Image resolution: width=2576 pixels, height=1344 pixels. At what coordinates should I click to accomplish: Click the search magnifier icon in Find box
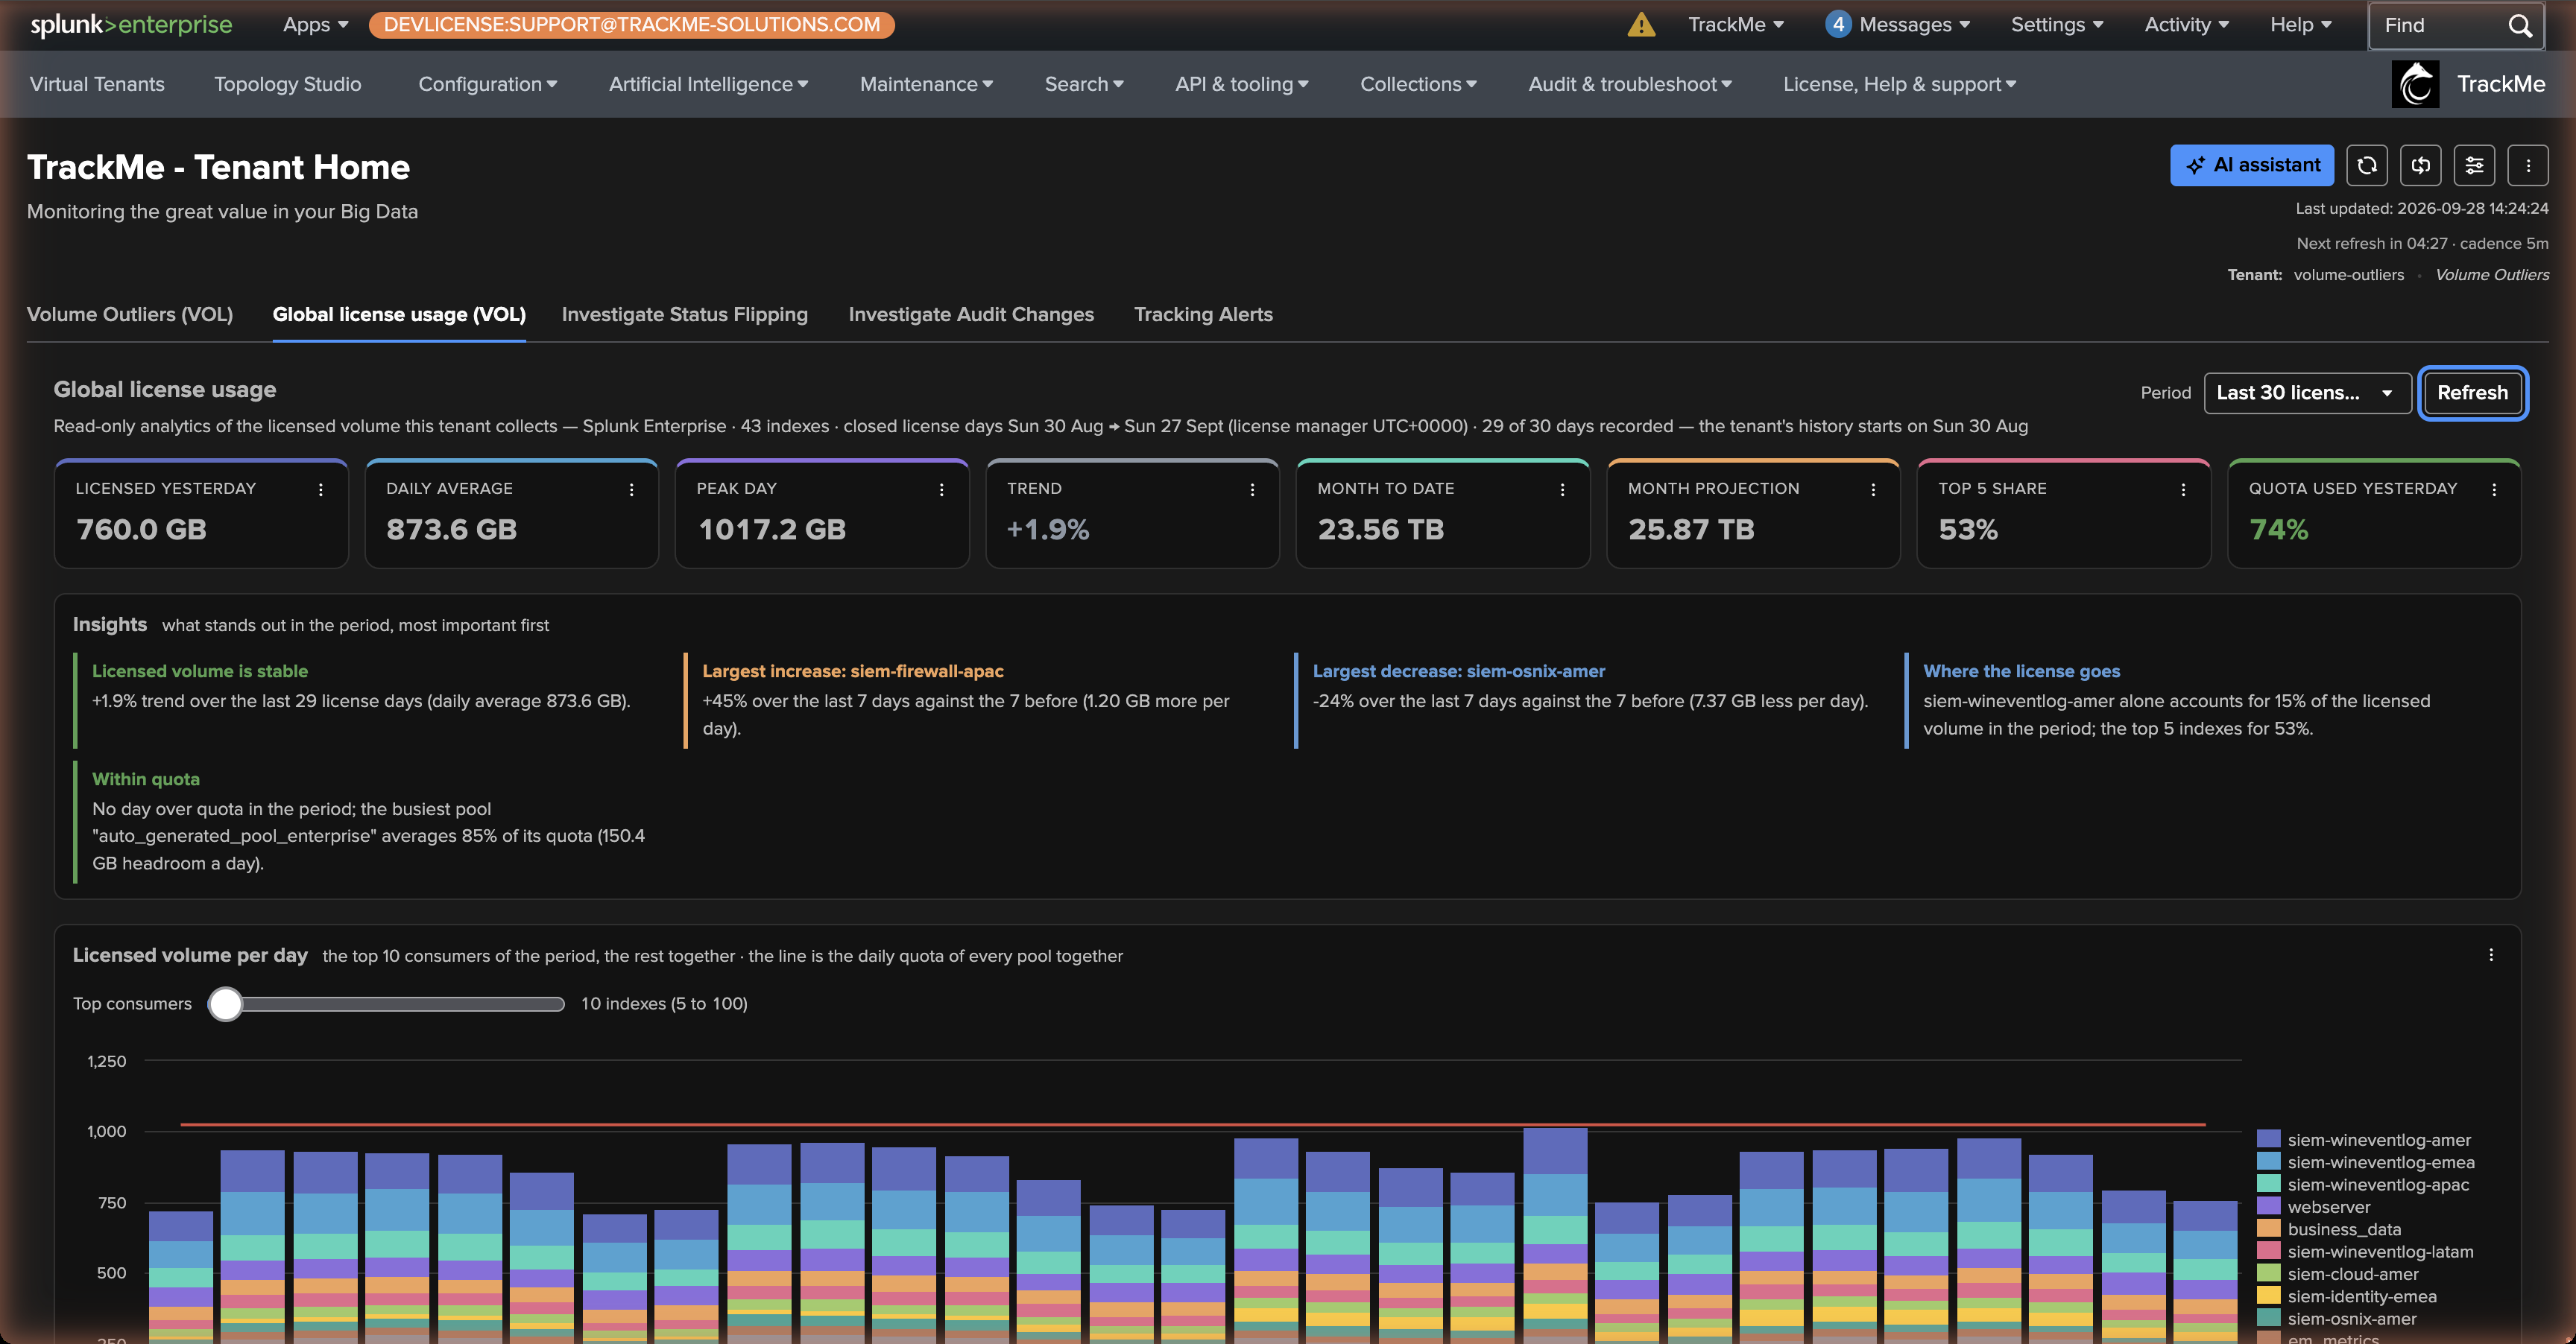point(2520,25)
